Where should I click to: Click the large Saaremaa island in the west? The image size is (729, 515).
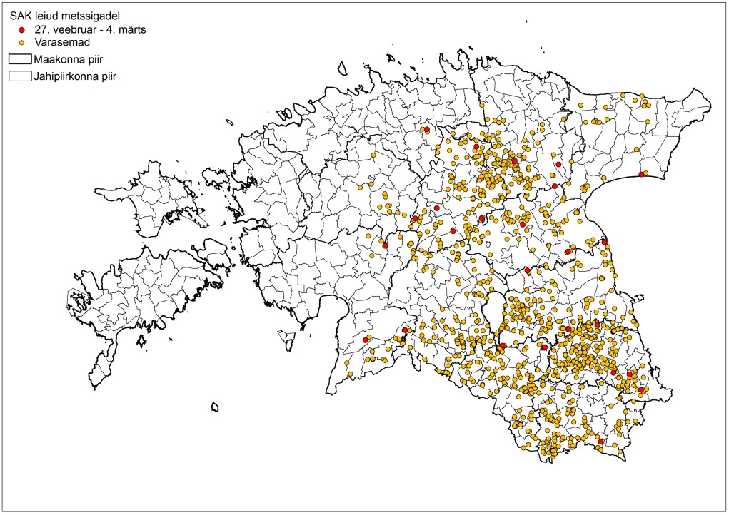143,285
